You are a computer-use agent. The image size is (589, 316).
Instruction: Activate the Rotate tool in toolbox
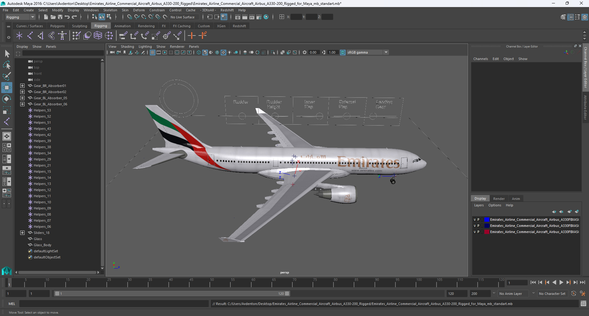click(x=7, y=99)
